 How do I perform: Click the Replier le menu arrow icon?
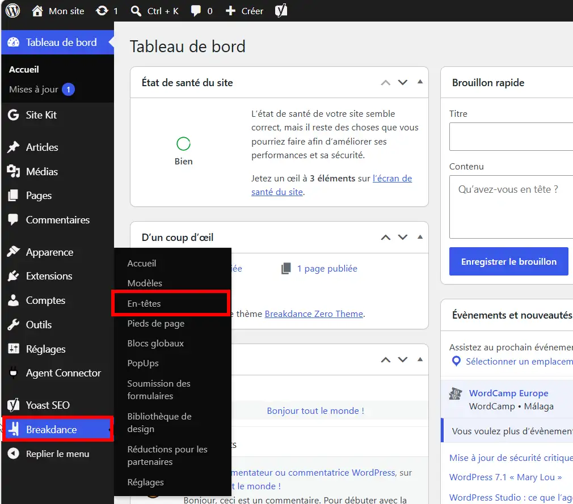pyautogui.click(x=14, y=454)
